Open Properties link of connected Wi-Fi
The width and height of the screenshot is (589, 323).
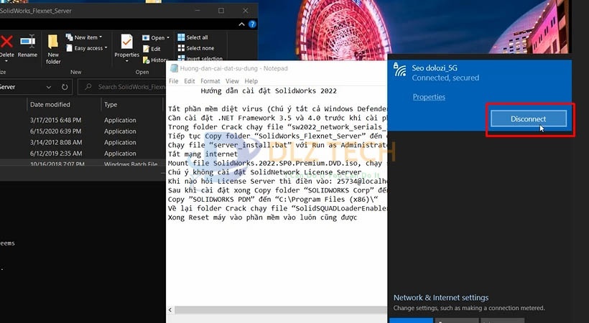point(429,97)
